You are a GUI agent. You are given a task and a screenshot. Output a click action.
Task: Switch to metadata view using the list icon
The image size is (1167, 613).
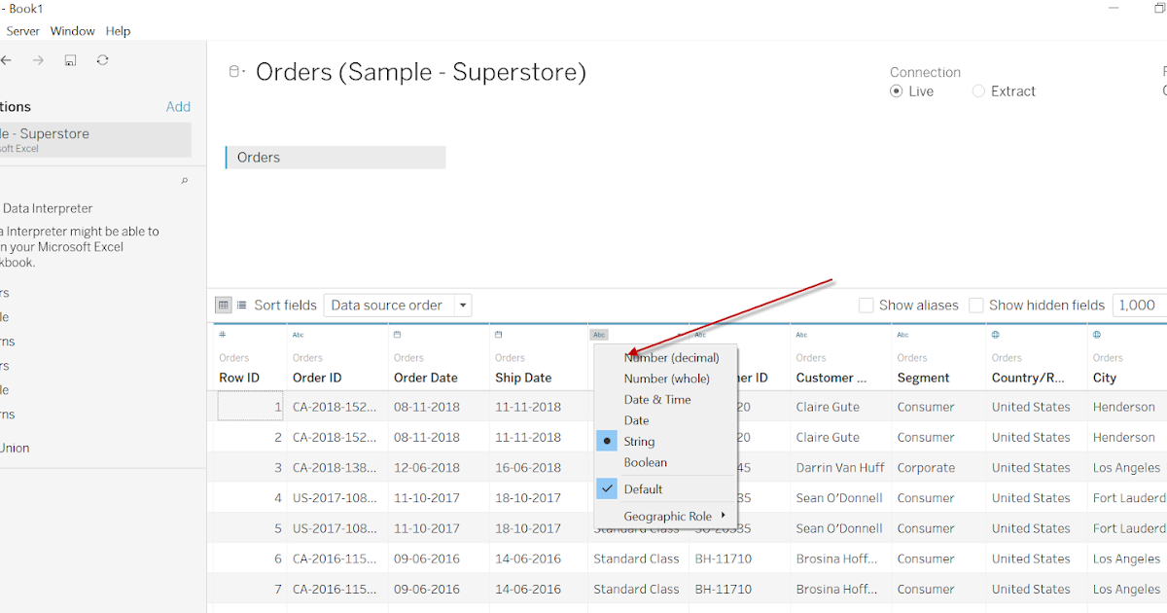click(x=240, y=305)
